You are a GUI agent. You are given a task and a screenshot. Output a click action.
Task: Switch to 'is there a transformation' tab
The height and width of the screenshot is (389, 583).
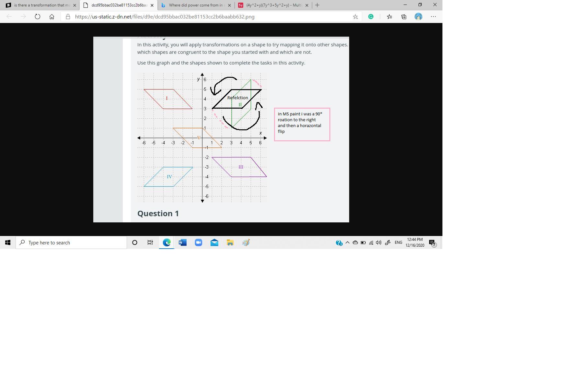click(40, 5)
